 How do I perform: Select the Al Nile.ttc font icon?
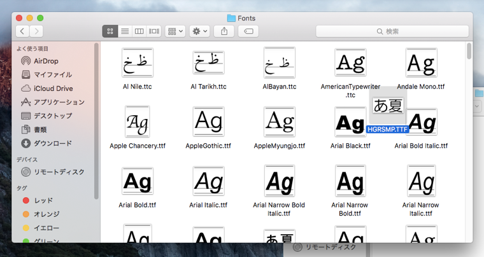click(x=138, y=63)
